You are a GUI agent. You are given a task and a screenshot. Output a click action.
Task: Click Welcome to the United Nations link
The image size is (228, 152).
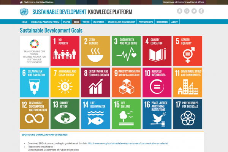tap(39, 2)
